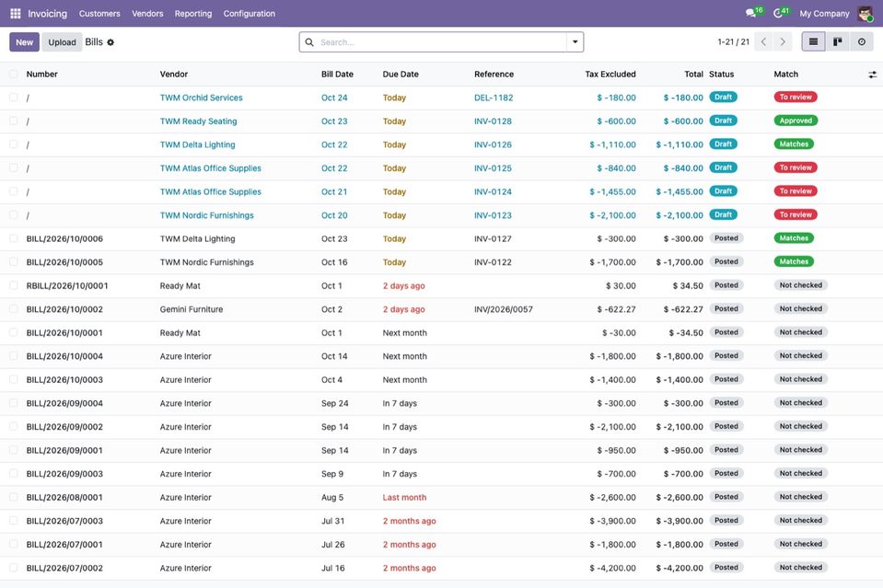This screenshot has width=883, height=588.
Task: Check the box for BILL/2026/07/0002
Action: click(14, 569)
